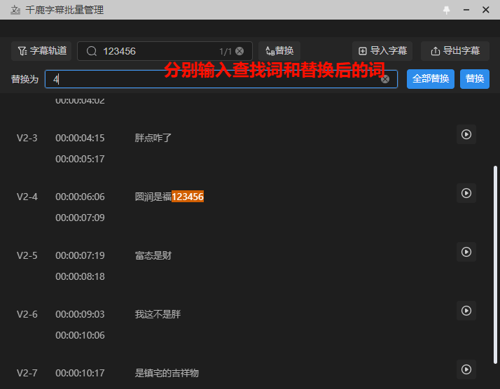Select subtitle text 胖点咋了
The width and height of the screenshot is (500, 389).
pos(153,139)
